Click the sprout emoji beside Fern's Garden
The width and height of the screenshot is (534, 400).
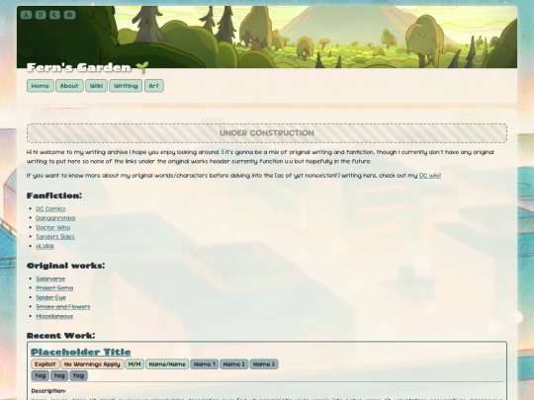(142, 67)
